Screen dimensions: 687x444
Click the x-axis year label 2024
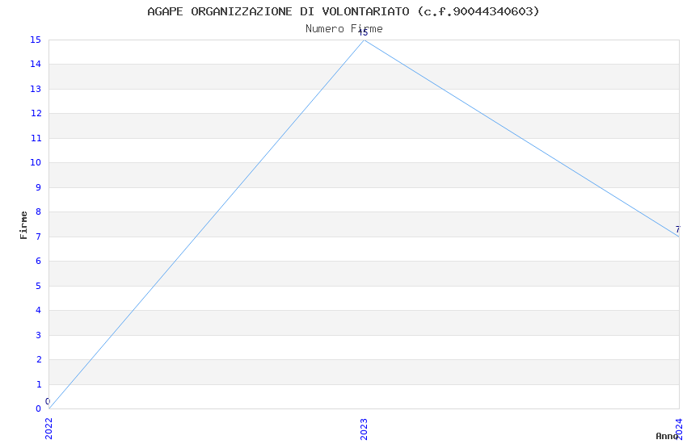[679, 429]
